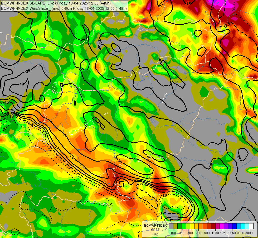
Task: Click the WindShear 0-6km title line
Action: pyautogui.click(x=64, y=8)
